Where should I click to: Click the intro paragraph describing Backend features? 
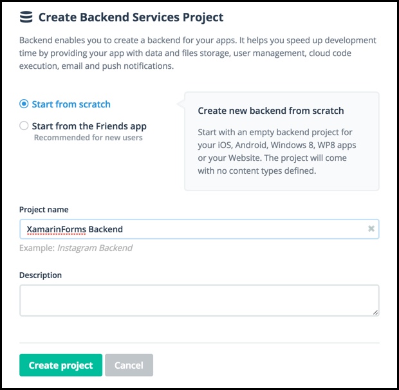(198, 53)
